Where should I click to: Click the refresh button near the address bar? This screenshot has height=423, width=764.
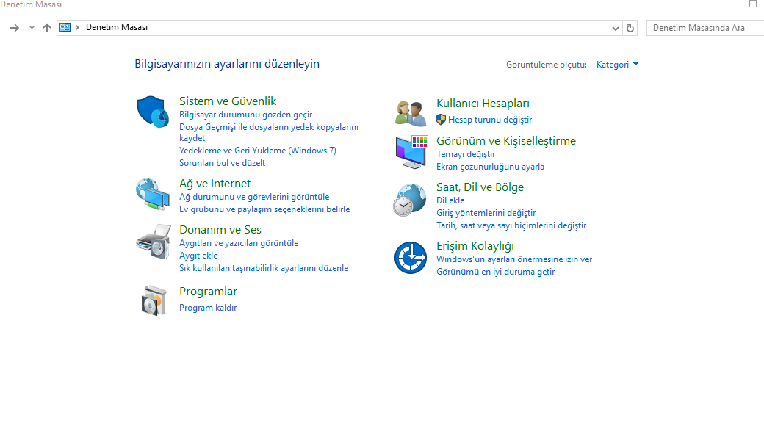click(630, 28)
